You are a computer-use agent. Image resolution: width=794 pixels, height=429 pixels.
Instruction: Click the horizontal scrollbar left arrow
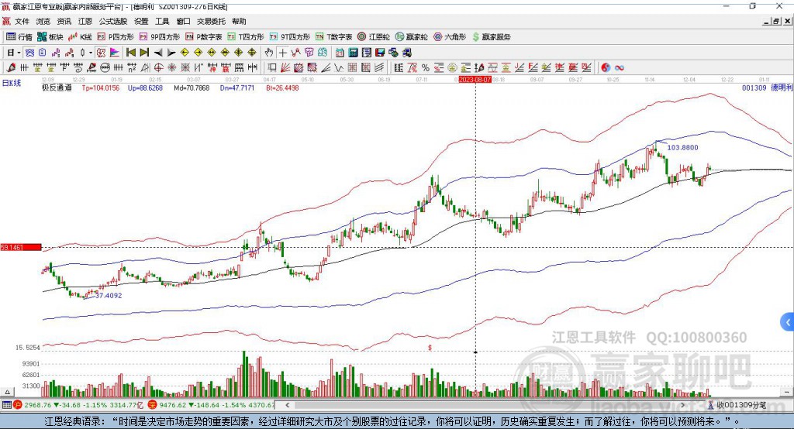[288, 405]
